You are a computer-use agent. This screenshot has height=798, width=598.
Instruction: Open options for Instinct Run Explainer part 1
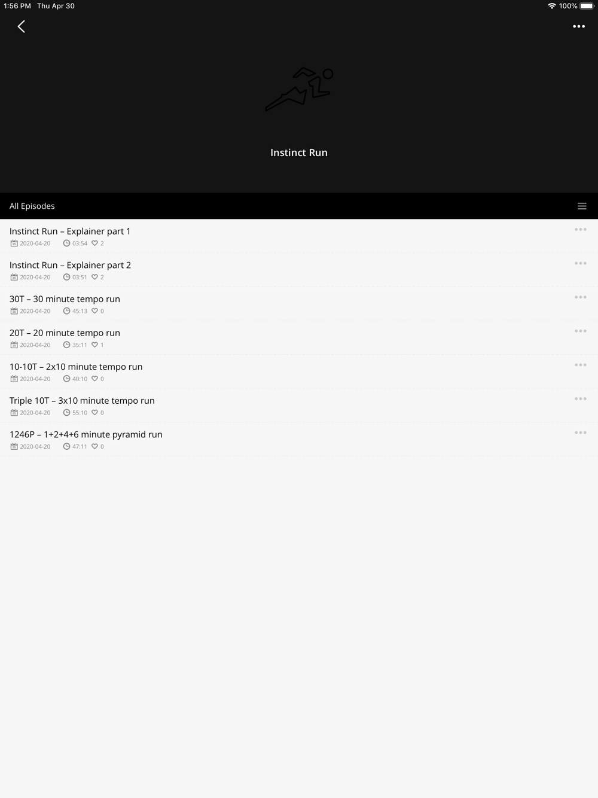coord(581,230)
